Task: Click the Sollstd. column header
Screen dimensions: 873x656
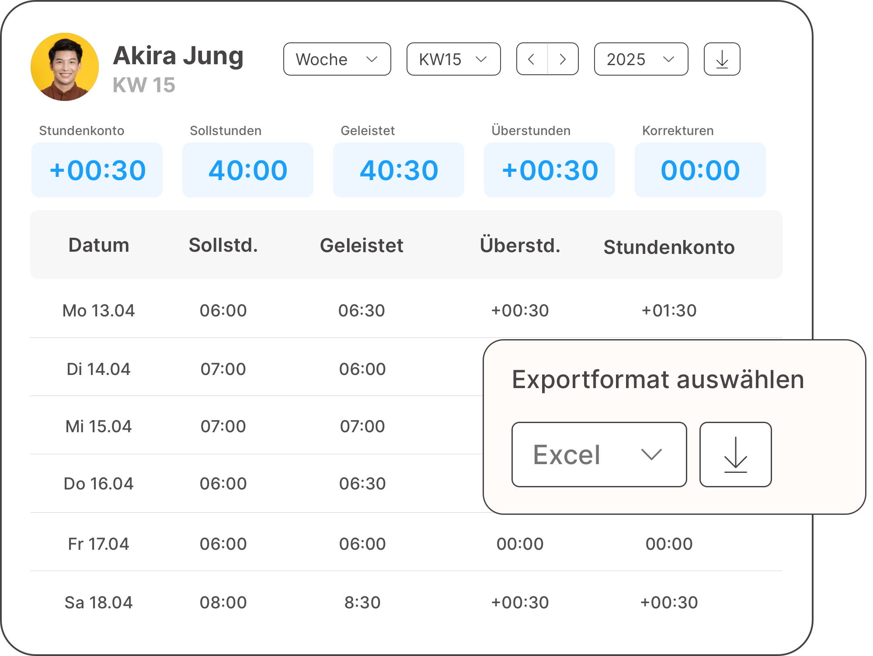Action: tap(223, 245)
